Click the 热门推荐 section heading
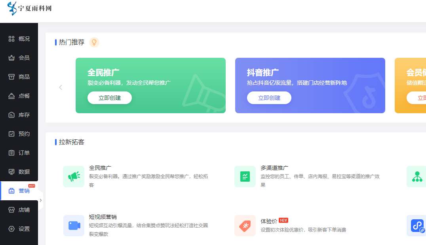The width and height of the screenshot is (426, 245). pos(72,42)
